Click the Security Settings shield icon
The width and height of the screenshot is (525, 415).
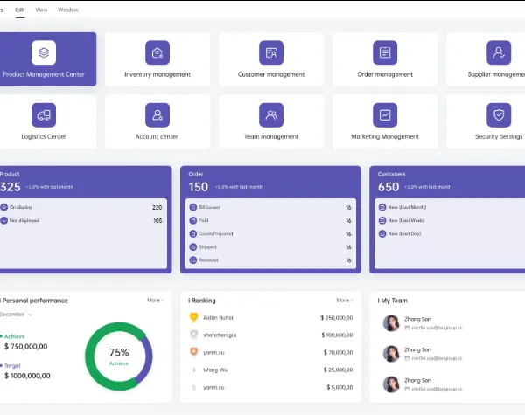click(x=499, y=115)
